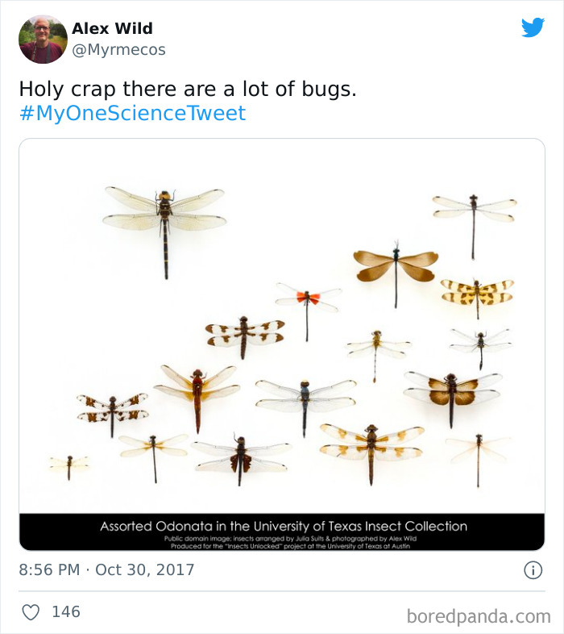The image size is (564, 634).
Task: Open Alex Wild's profile avatar
Action: pos(43,39)
